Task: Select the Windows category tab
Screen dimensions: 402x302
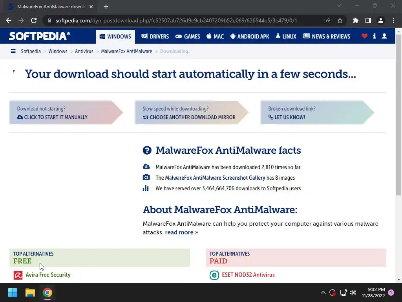Action: point(115,37)
